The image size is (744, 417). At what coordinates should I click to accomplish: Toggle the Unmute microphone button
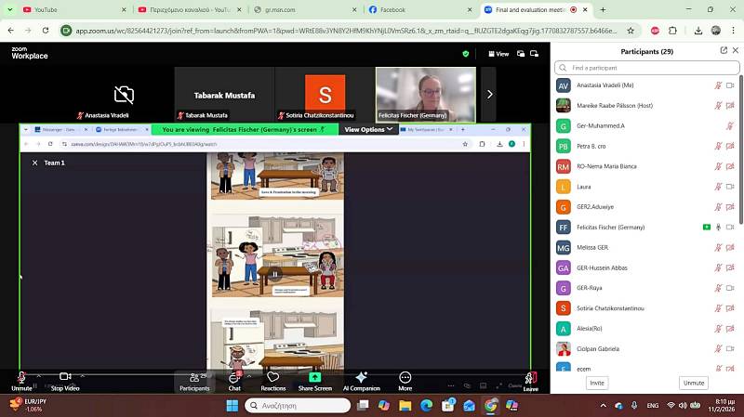(21, 379)
